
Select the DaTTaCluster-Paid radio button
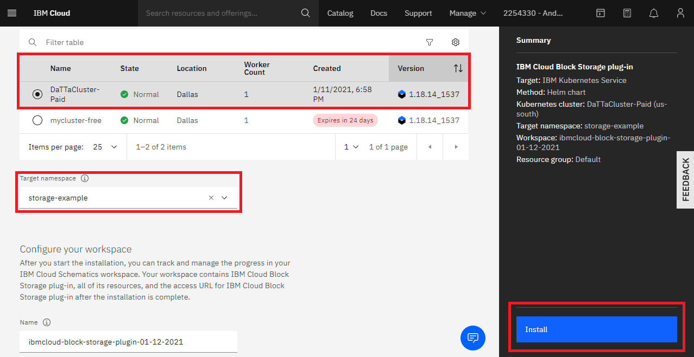tap(37, 94)
